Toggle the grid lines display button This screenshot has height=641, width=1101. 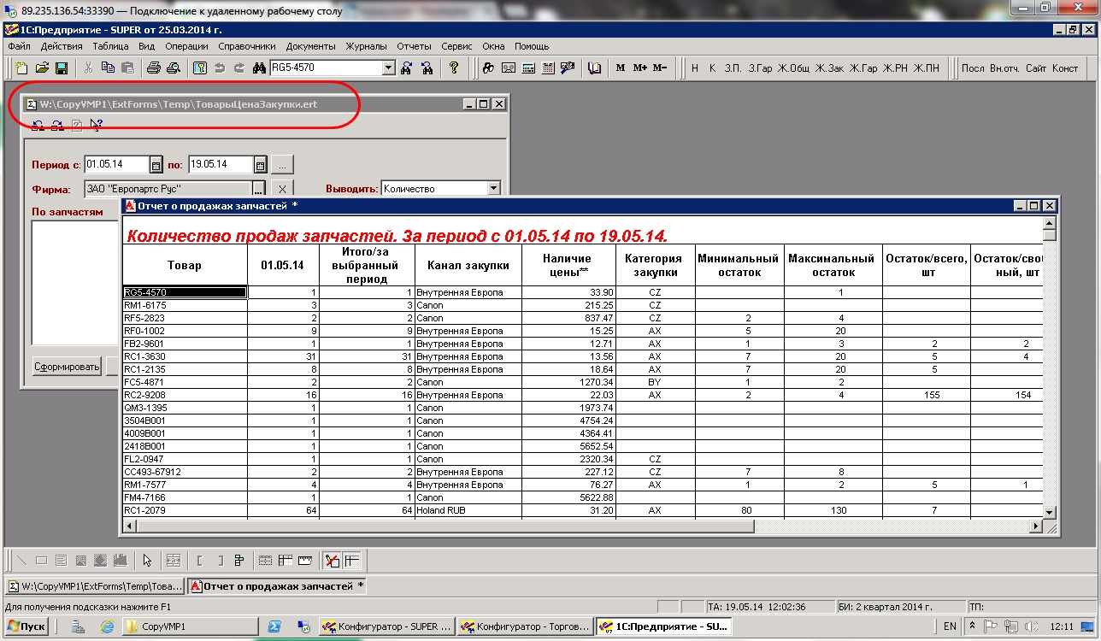pyautogui.click(x=265, y=561)
